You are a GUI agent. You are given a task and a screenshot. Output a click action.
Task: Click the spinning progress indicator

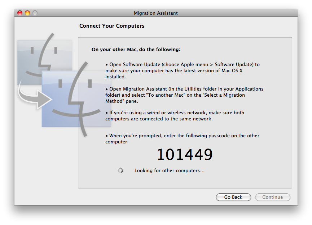(x=120, y=170)
